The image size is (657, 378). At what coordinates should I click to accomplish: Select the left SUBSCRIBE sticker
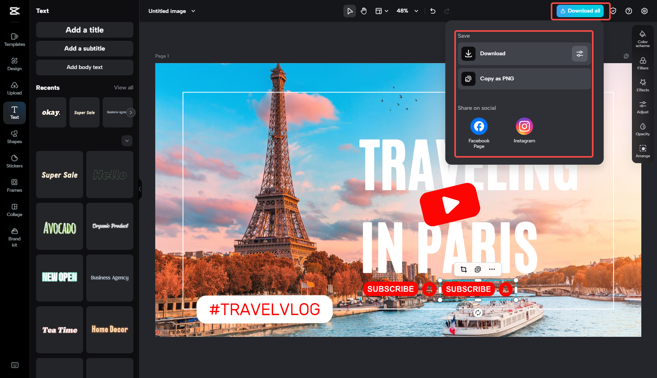399,289
